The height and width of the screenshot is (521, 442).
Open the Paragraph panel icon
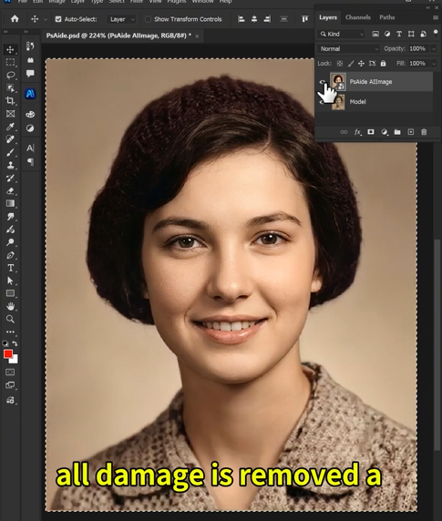[x=30, y=162]
